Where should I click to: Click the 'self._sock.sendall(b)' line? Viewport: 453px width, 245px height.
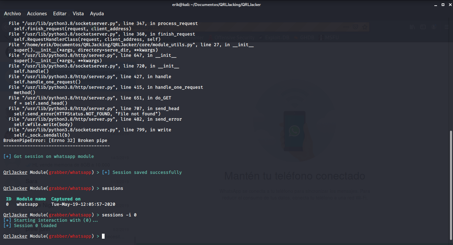coord(42,135)
